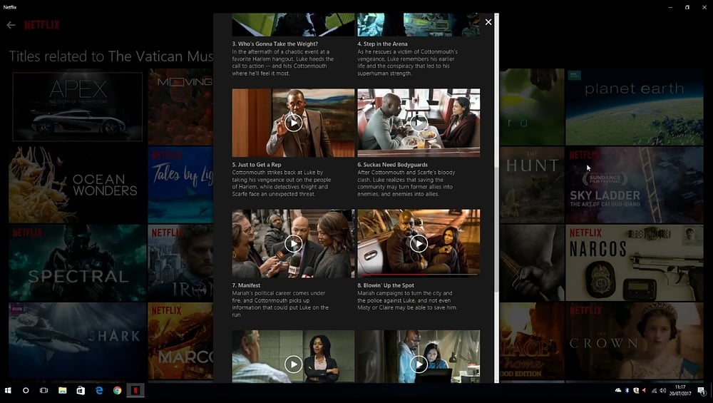Launch File Explorer from the taskbar
The height and width of the screenshot is (403, 713).
coord(62,390)
